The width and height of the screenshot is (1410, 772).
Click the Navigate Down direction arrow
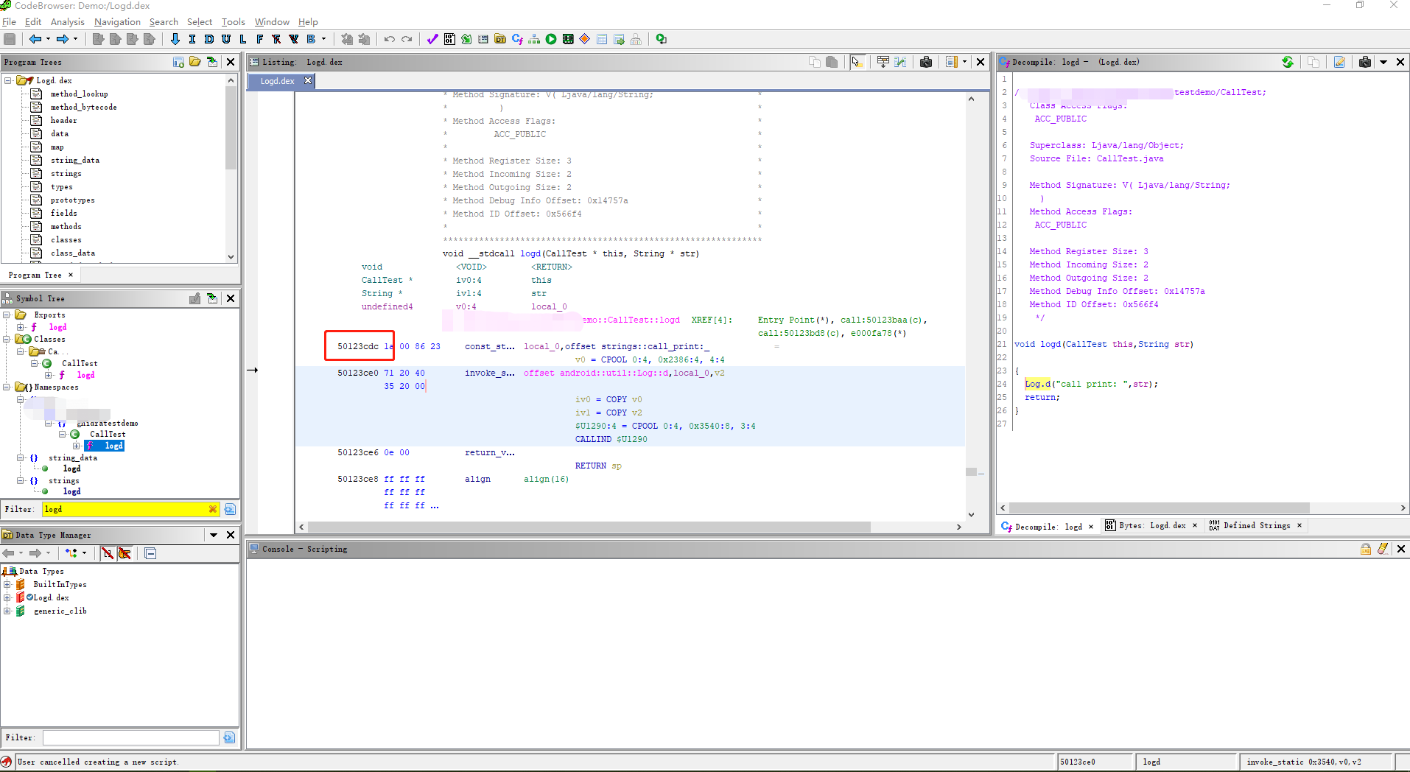[x=175, y=39]
